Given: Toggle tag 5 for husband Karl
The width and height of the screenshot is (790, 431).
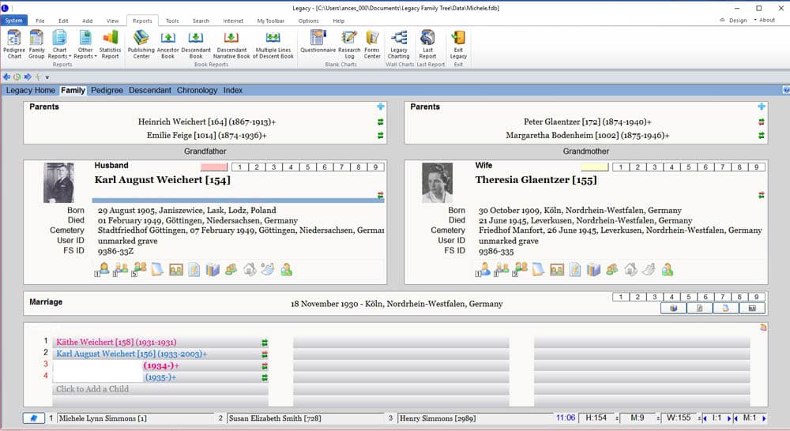Looking at the screenshot, I should tap(308, 167).
